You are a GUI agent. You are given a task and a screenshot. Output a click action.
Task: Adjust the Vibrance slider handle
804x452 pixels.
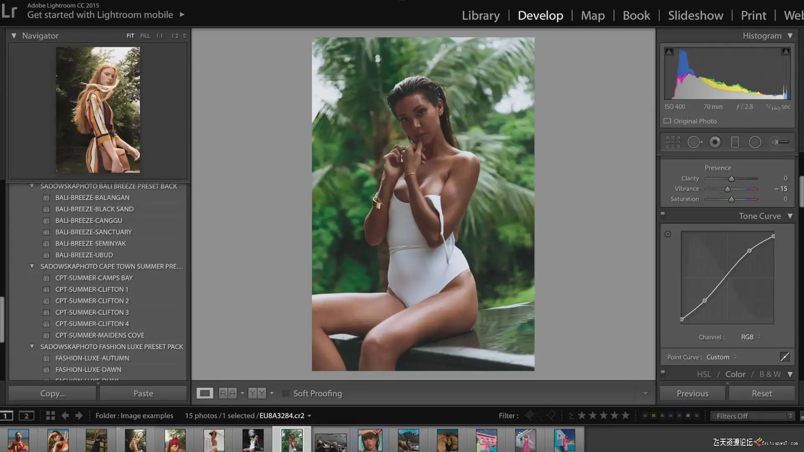(727, 189)
